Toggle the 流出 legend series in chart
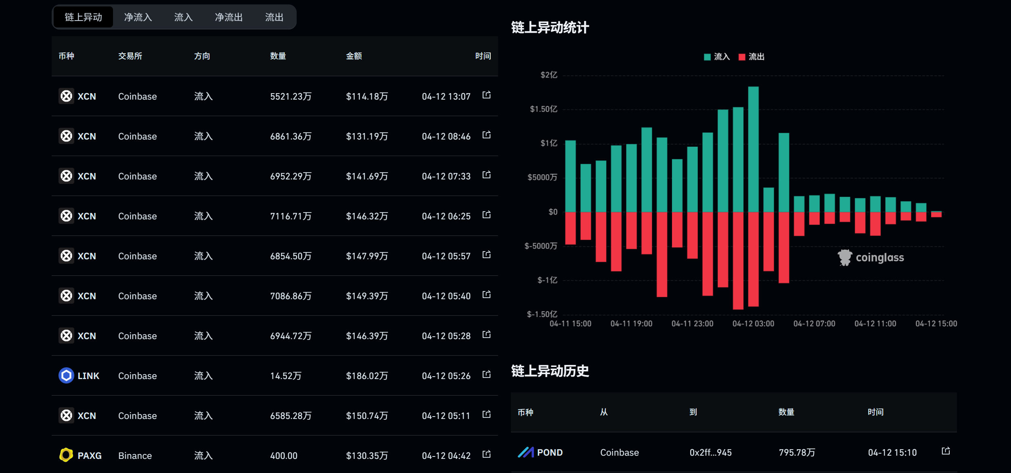The image size is (1011, 473). [756, 57]
